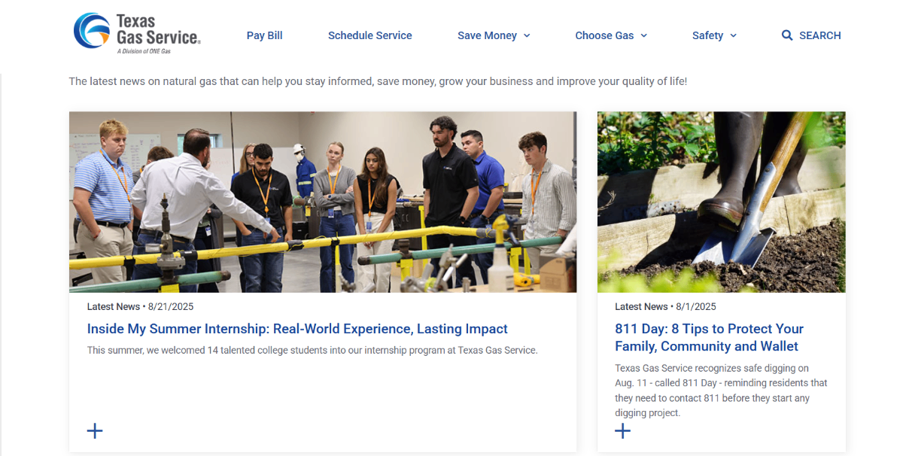Click the internship article summary text
This screenshot has height=456, width=903.
tap(312, 350)
